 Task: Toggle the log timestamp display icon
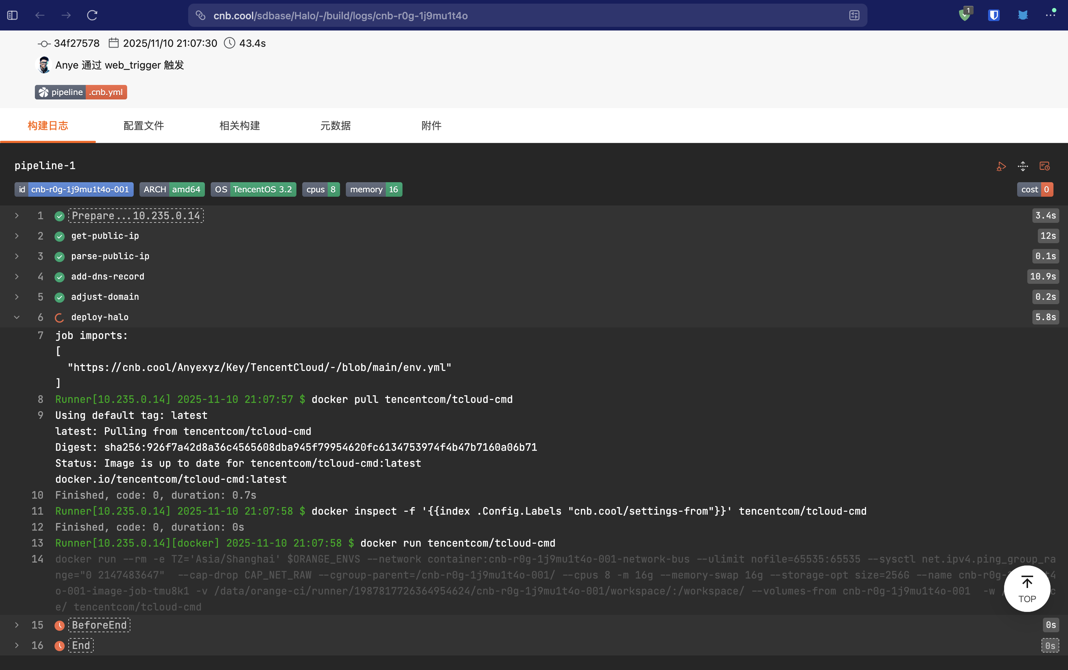1044,166
